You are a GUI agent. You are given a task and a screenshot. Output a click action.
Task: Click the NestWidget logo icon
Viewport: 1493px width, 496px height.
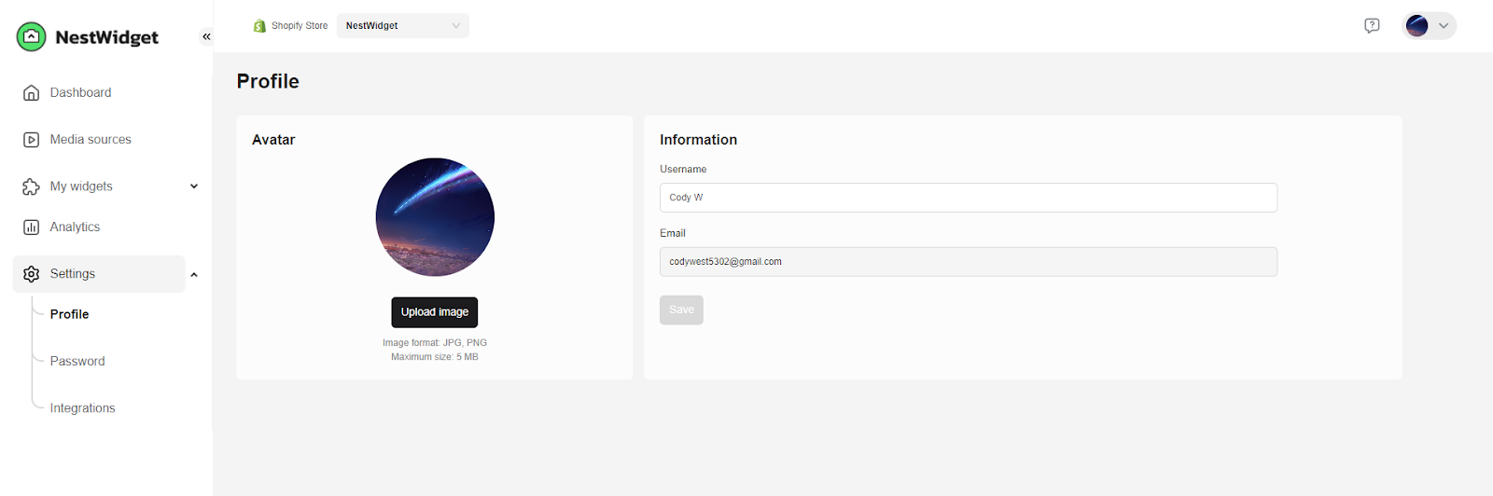pyautogui.click(x=31, y=37)
